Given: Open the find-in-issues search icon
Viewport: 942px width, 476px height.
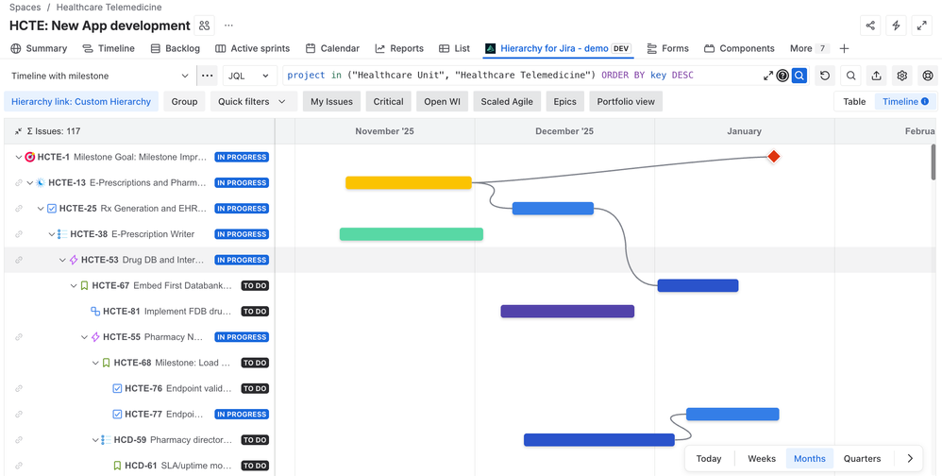Looking at the screenshot, I should [850, 76].
